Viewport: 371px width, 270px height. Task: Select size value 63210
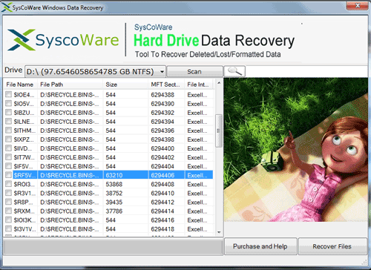(114, 175)
